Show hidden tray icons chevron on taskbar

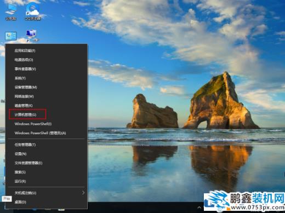199,208
